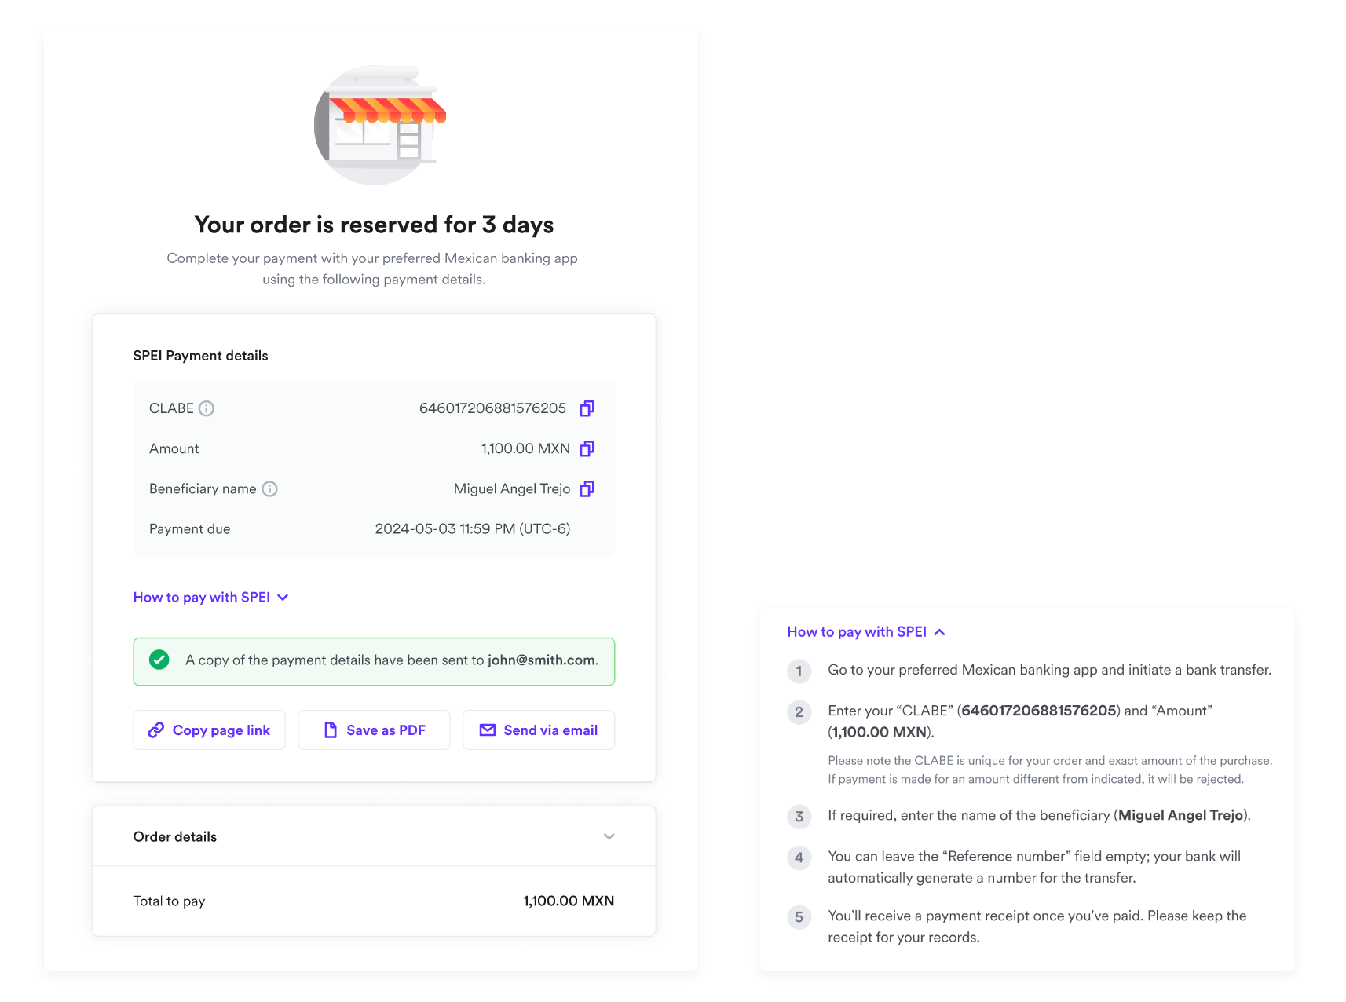Collapse the open How to pay with SPEI panel
Screen dimensions: 1346x1002
[x=865, y=632]
